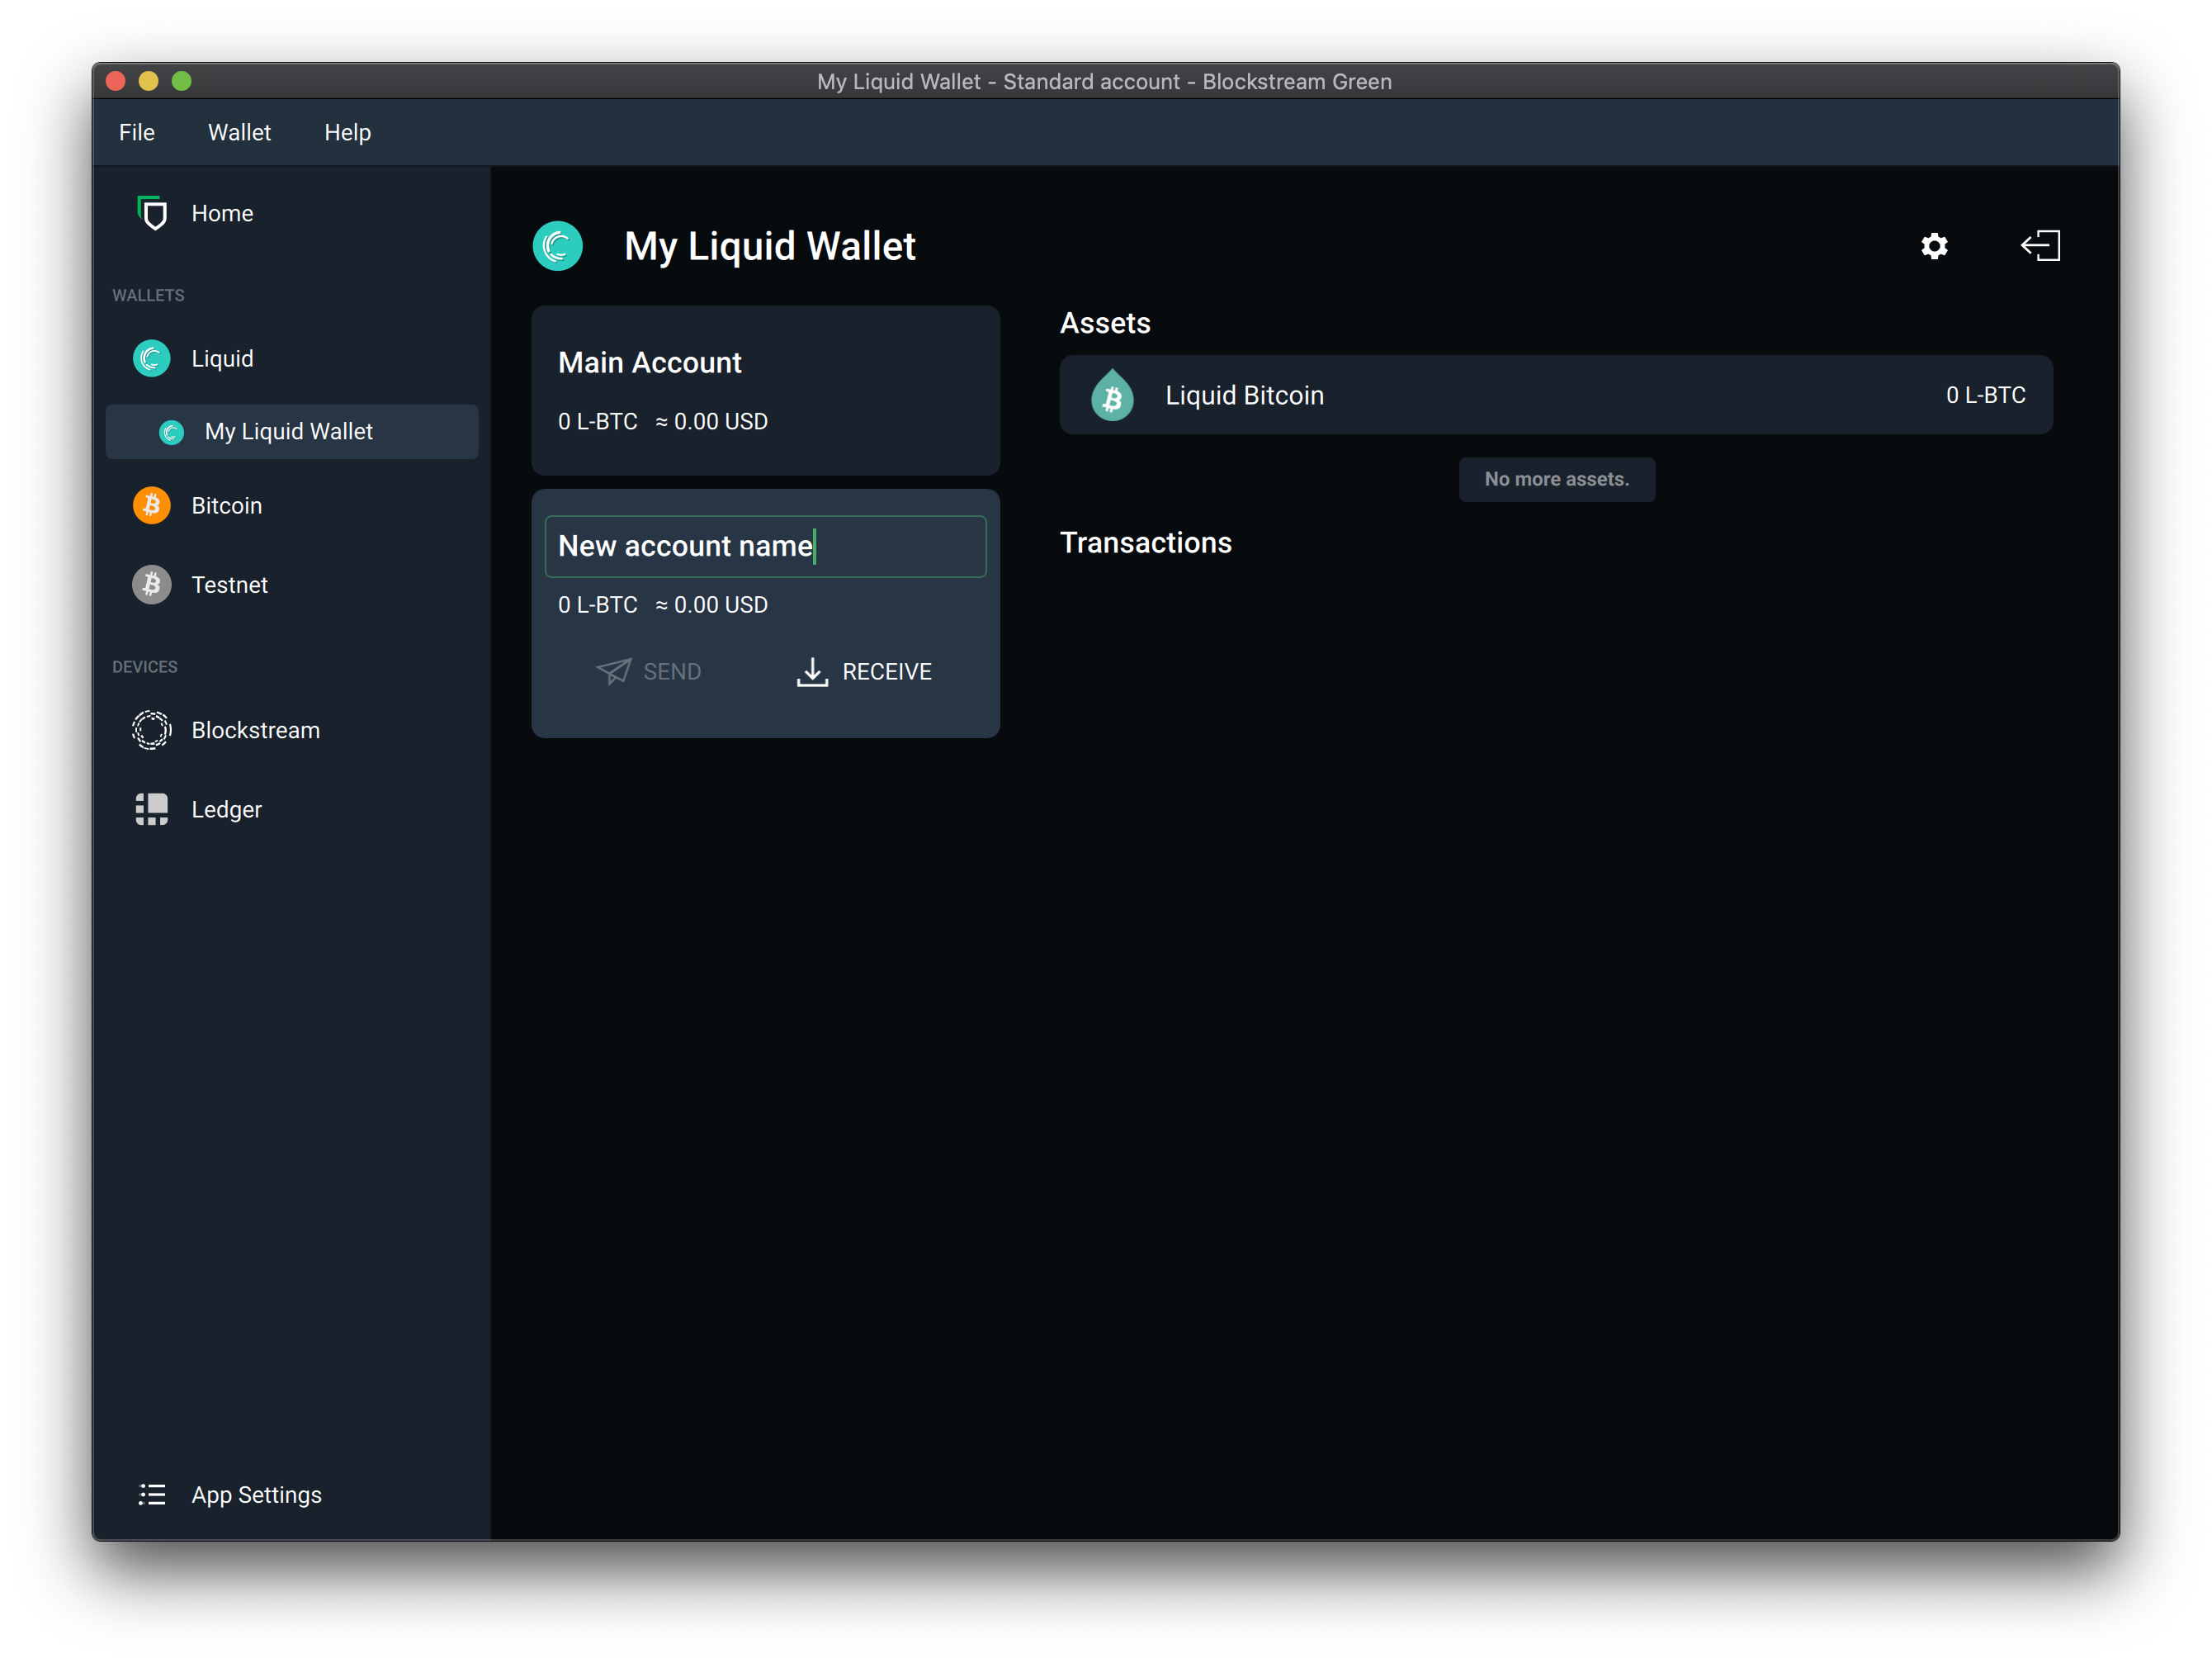2212x1663 pixels.
Task: Click the Blockstream device icon
Action: tap(152, 731)
